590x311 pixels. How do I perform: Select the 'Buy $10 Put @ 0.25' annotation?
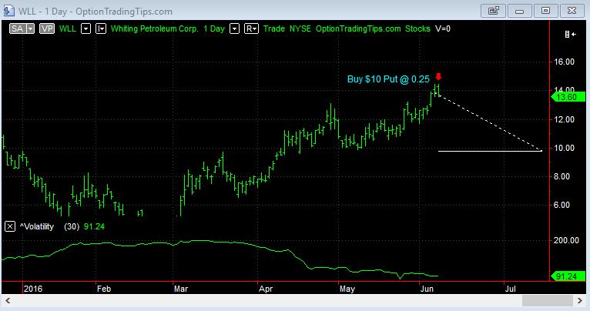388,79
